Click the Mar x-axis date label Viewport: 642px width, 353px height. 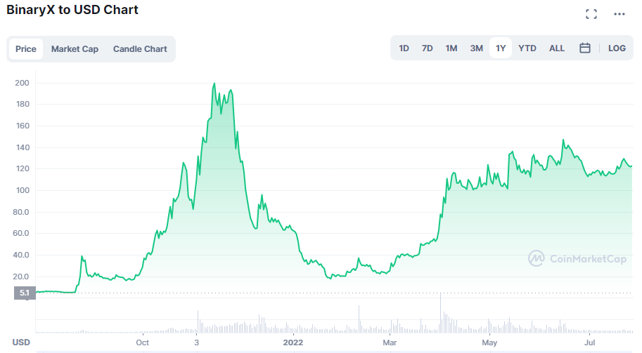point(390,342)
